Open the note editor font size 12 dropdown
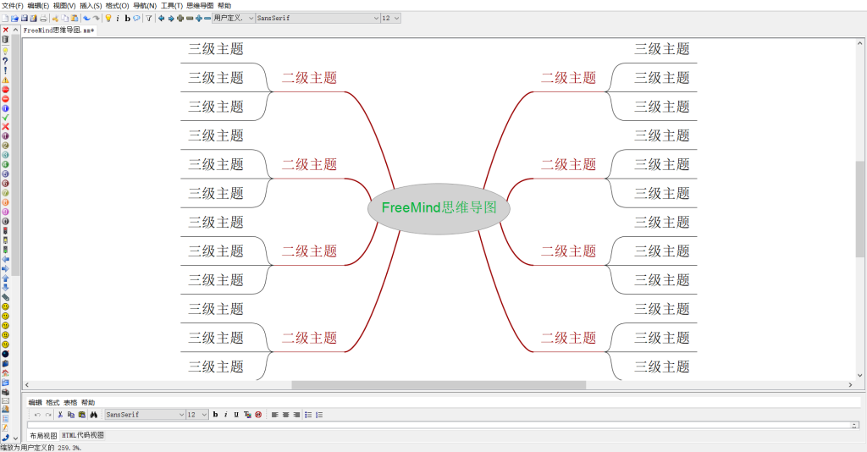Viewport: 867px width, 452px height. [196, 415]
